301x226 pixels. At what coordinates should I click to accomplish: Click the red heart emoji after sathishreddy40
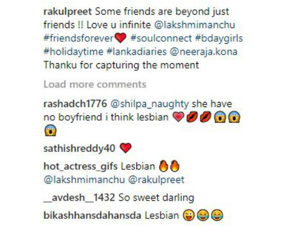click(125, 148)
